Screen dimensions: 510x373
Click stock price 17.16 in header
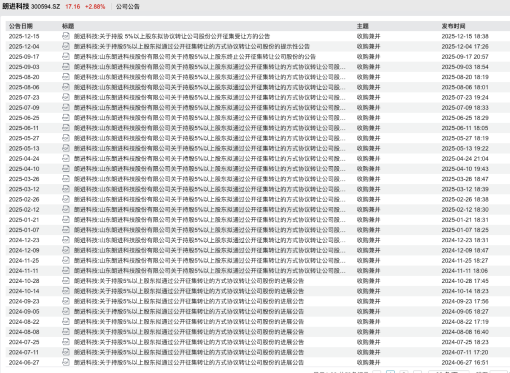(73, 7)
